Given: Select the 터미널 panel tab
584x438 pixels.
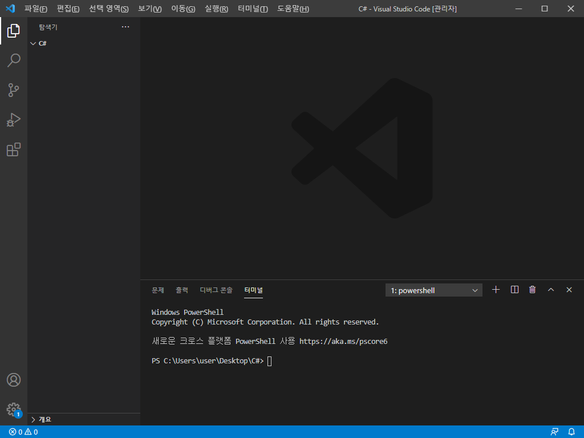Looking at the screenshot, I should [x=254, y=290].
